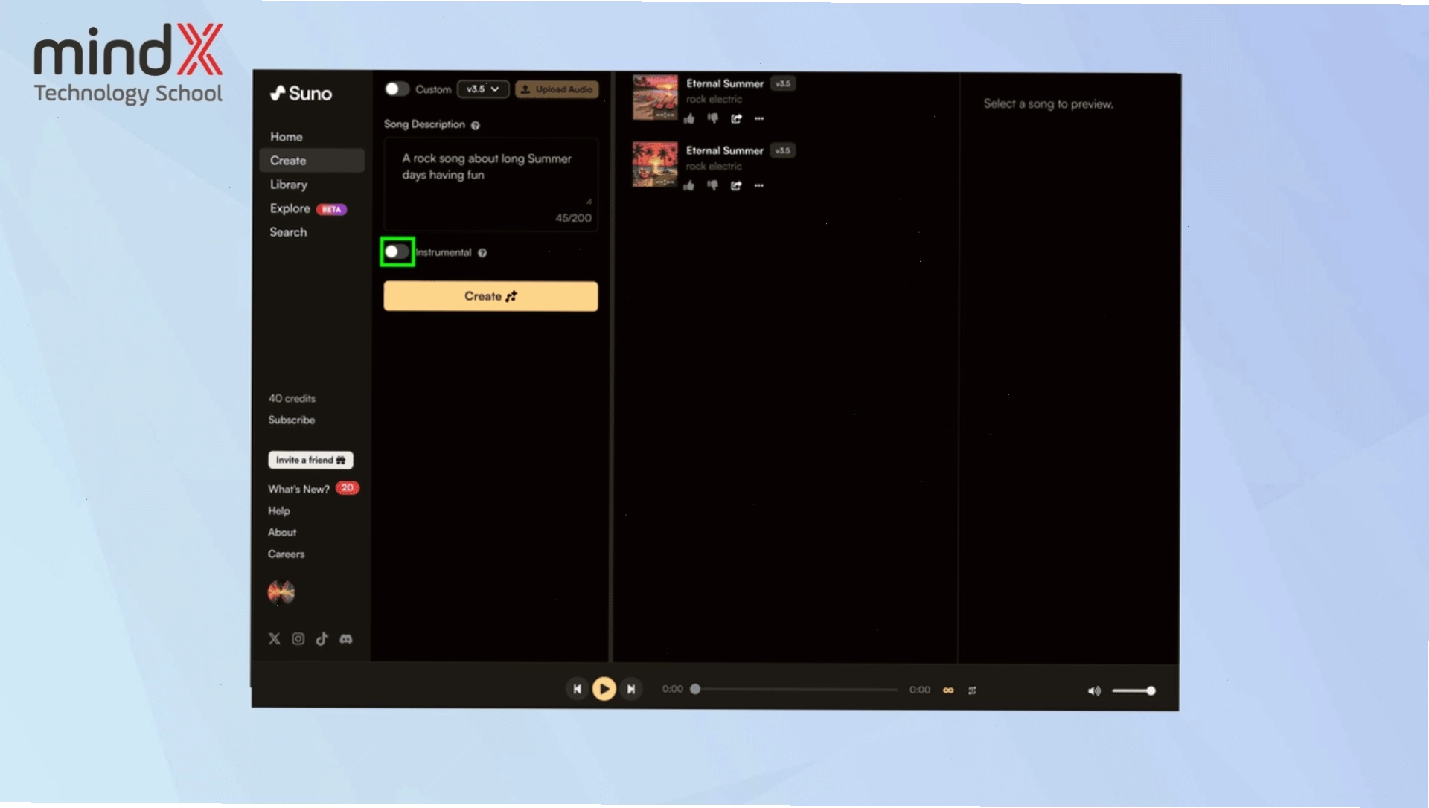Open more options for second Eternal Summer

[x=759, y=185]
